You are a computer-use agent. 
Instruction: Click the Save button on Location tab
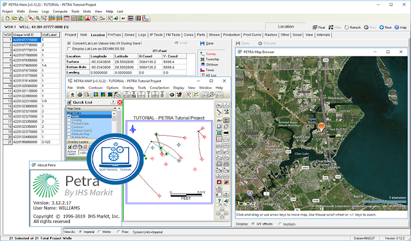click(207, 44)
